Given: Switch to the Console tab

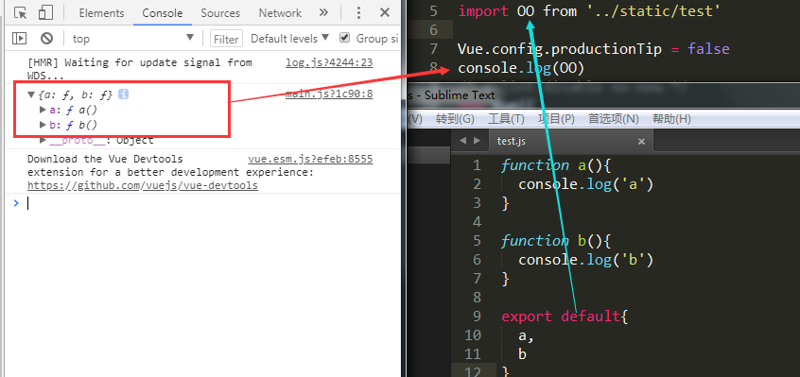Looking at the screenshot, I should 163,12.
